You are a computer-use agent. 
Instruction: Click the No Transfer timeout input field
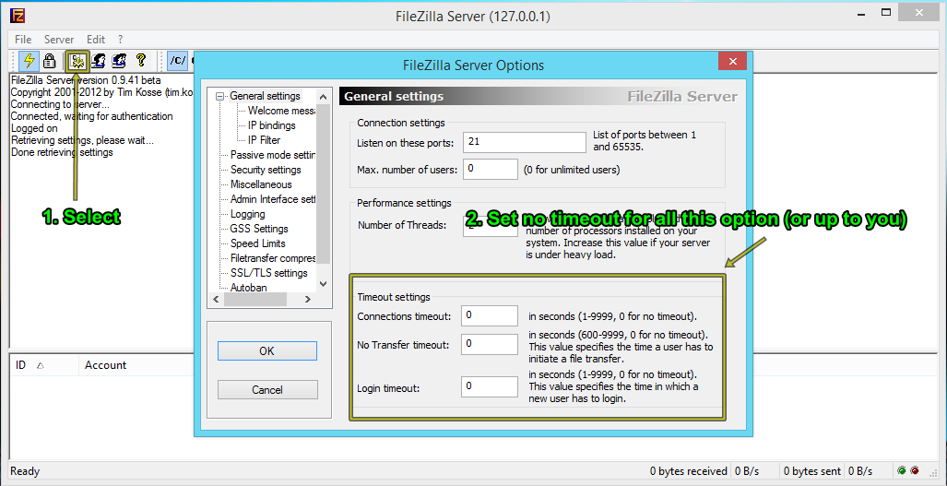(x=490, y=344)
